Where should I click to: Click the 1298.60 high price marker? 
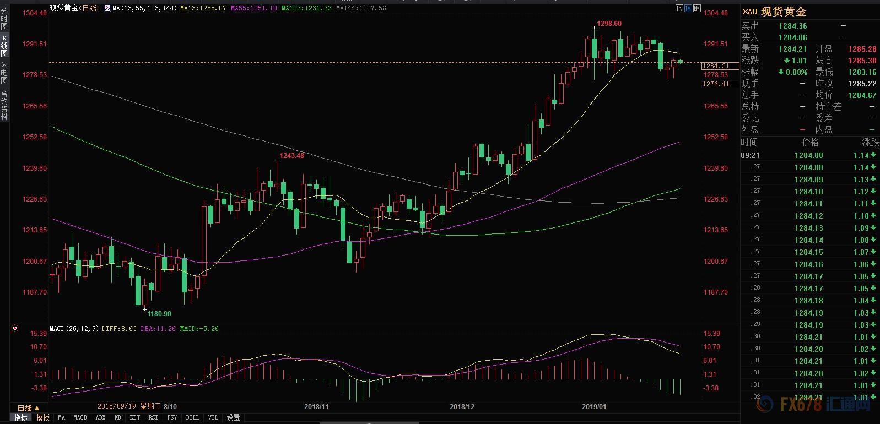click(x=609, y=24)
